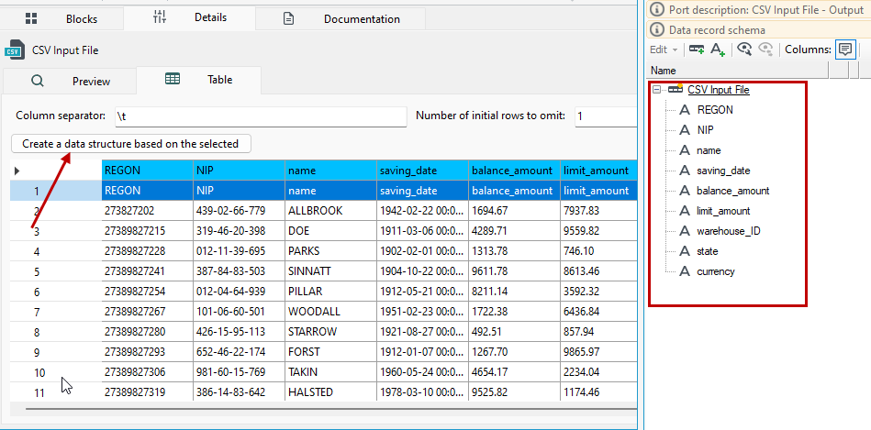The image size is (871, 430).
Task: Click the table row selector arrow
Action: [x=17, y=171]
